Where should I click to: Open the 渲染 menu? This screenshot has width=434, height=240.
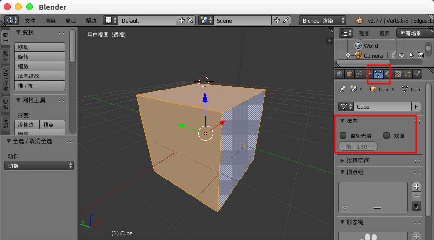pos(50,21)
